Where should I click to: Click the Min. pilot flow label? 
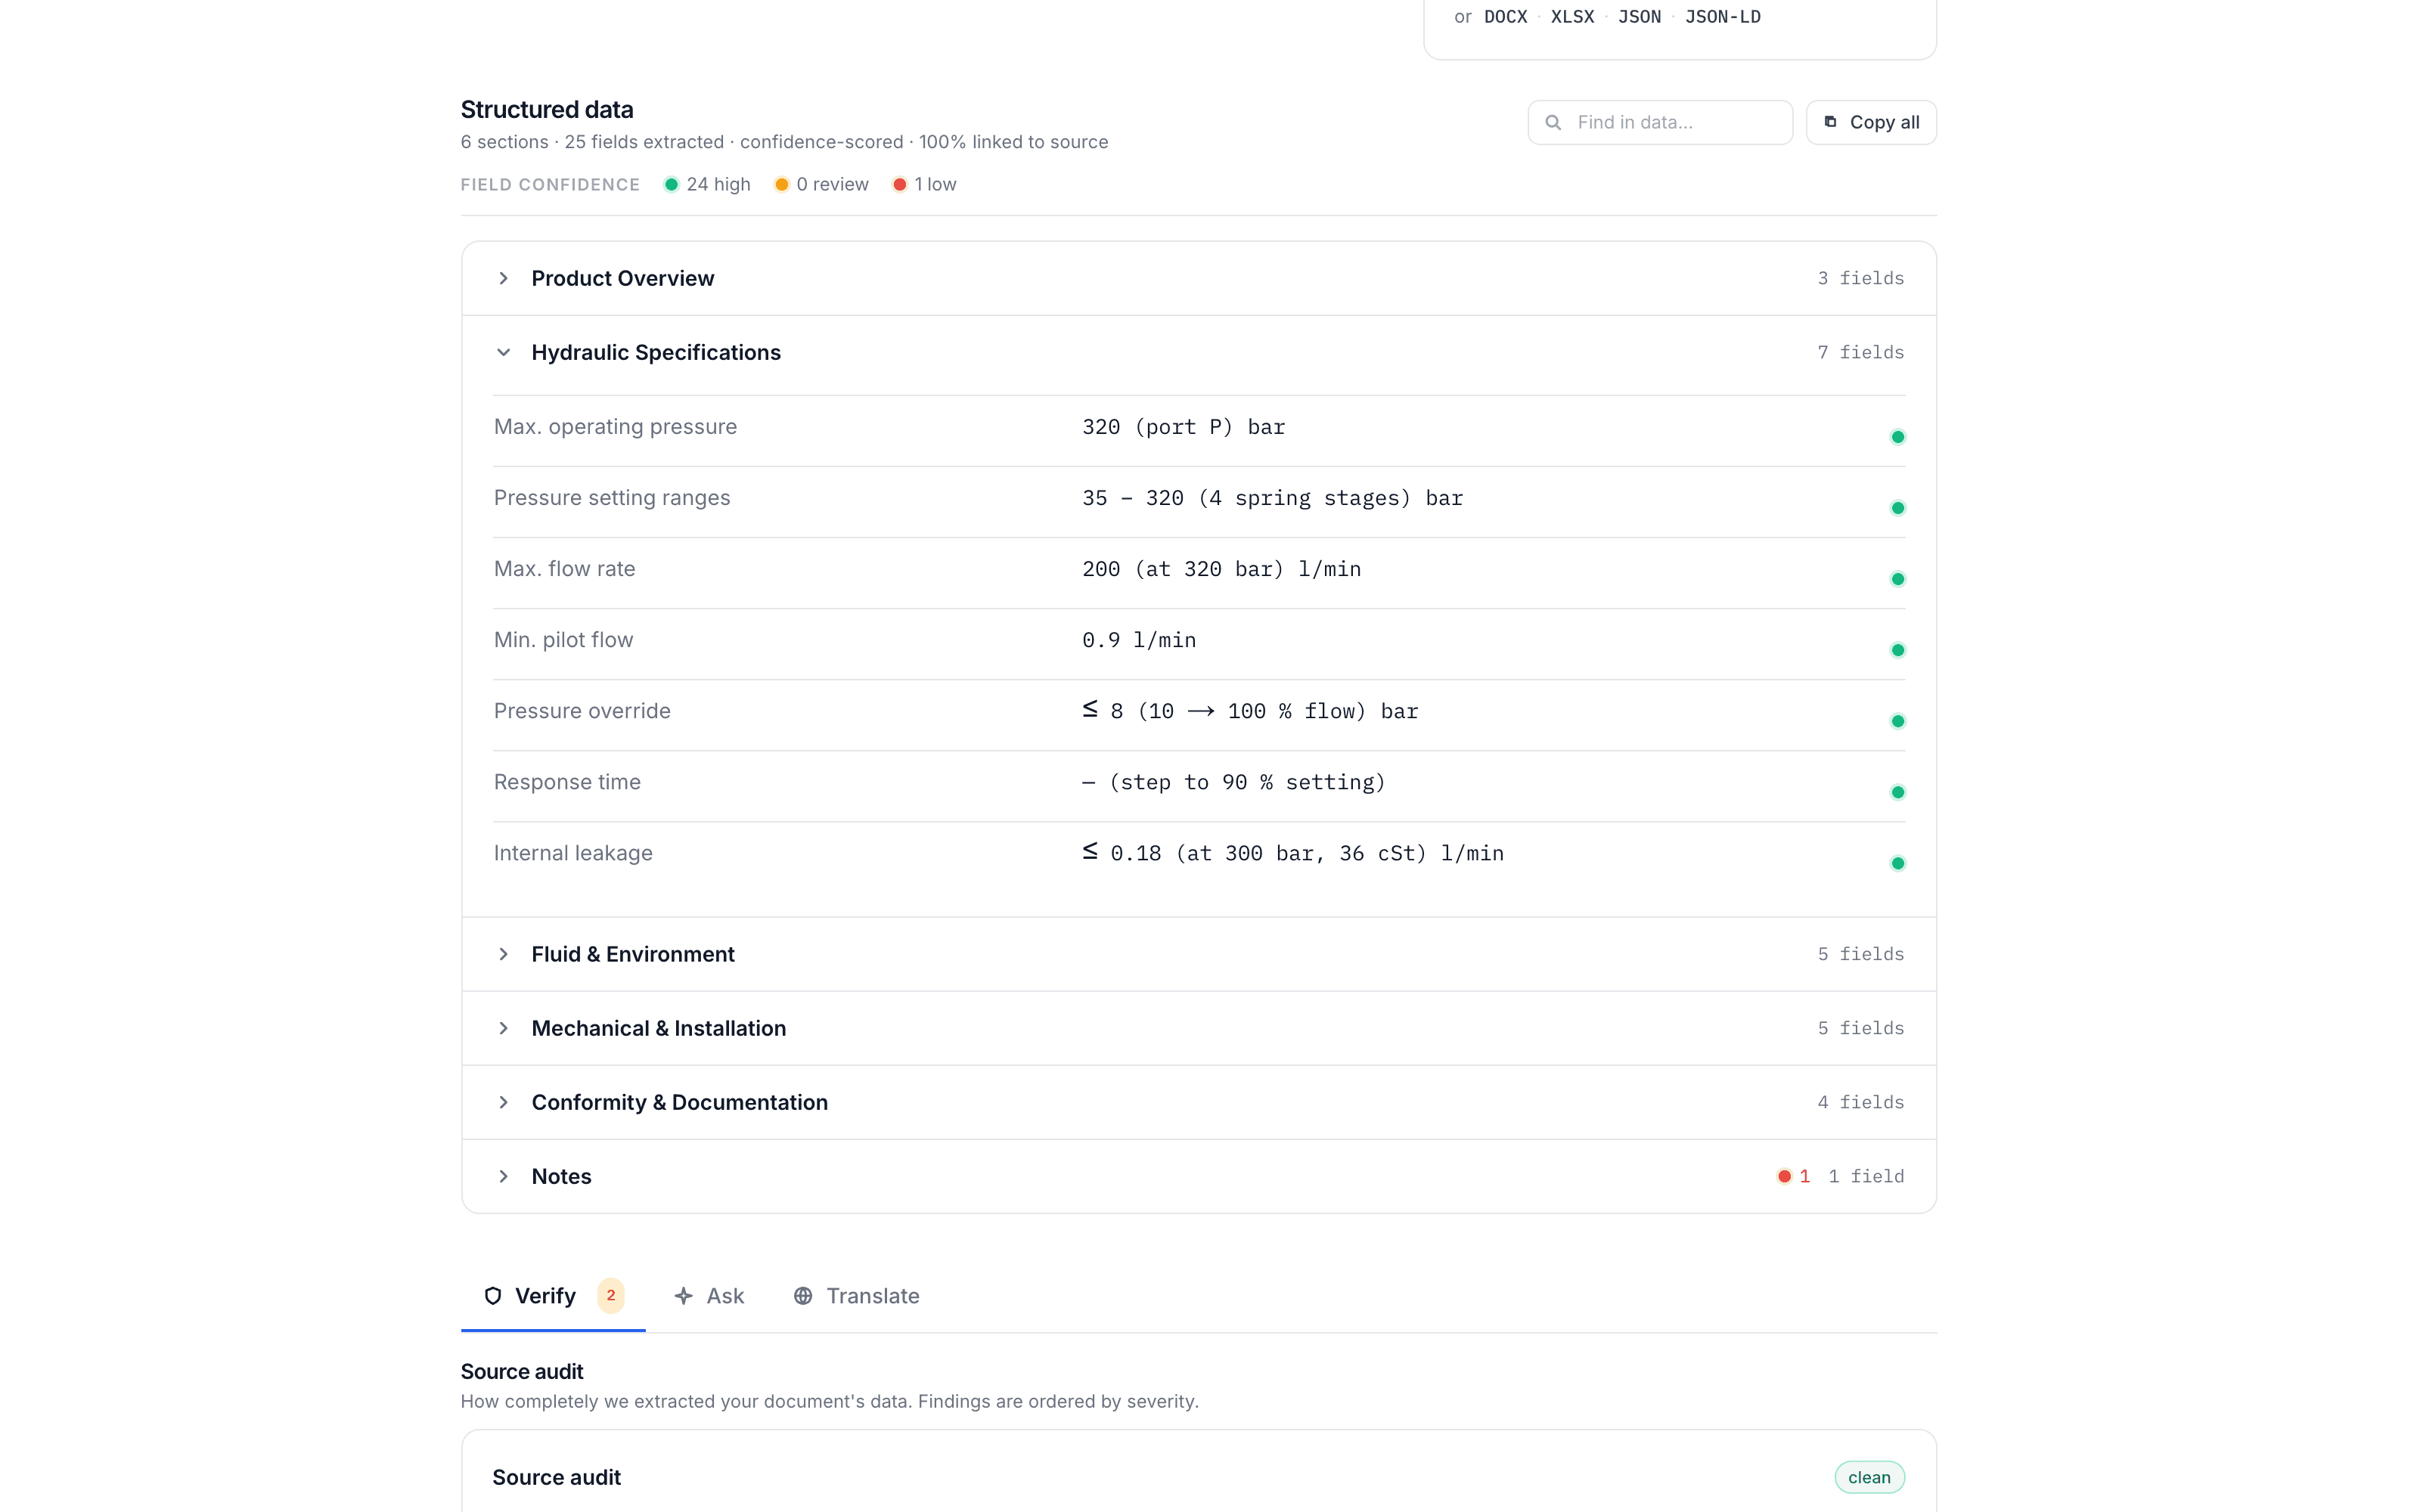click(x=563, y=640)
